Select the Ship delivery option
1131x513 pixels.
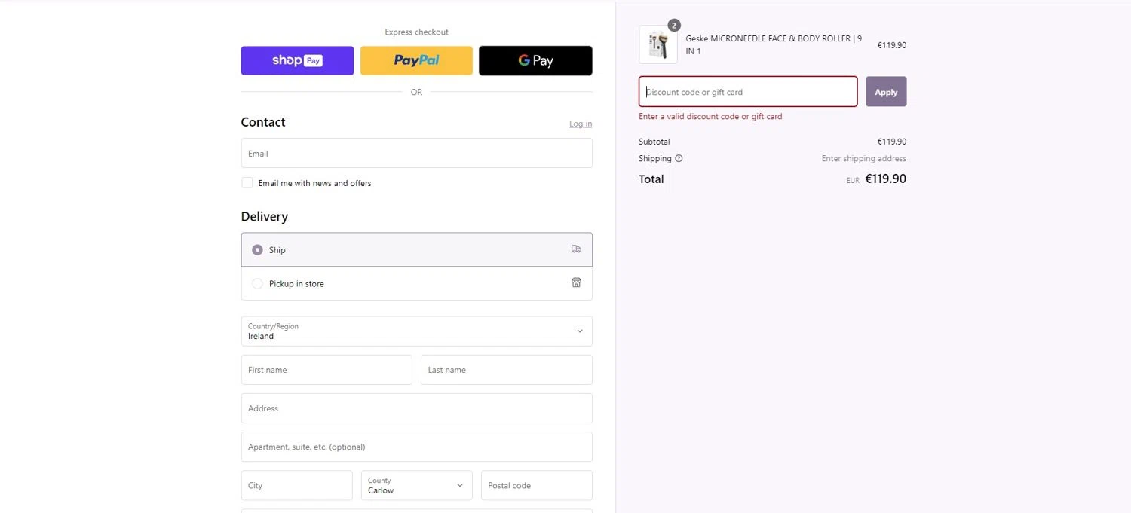pyautogui.click(x=258, y=250)
